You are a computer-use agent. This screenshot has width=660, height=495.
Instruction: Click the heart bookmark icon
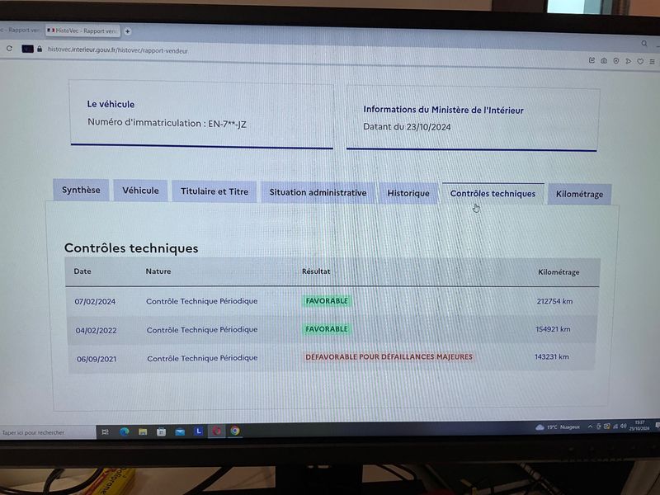click(x=640, y=61)
